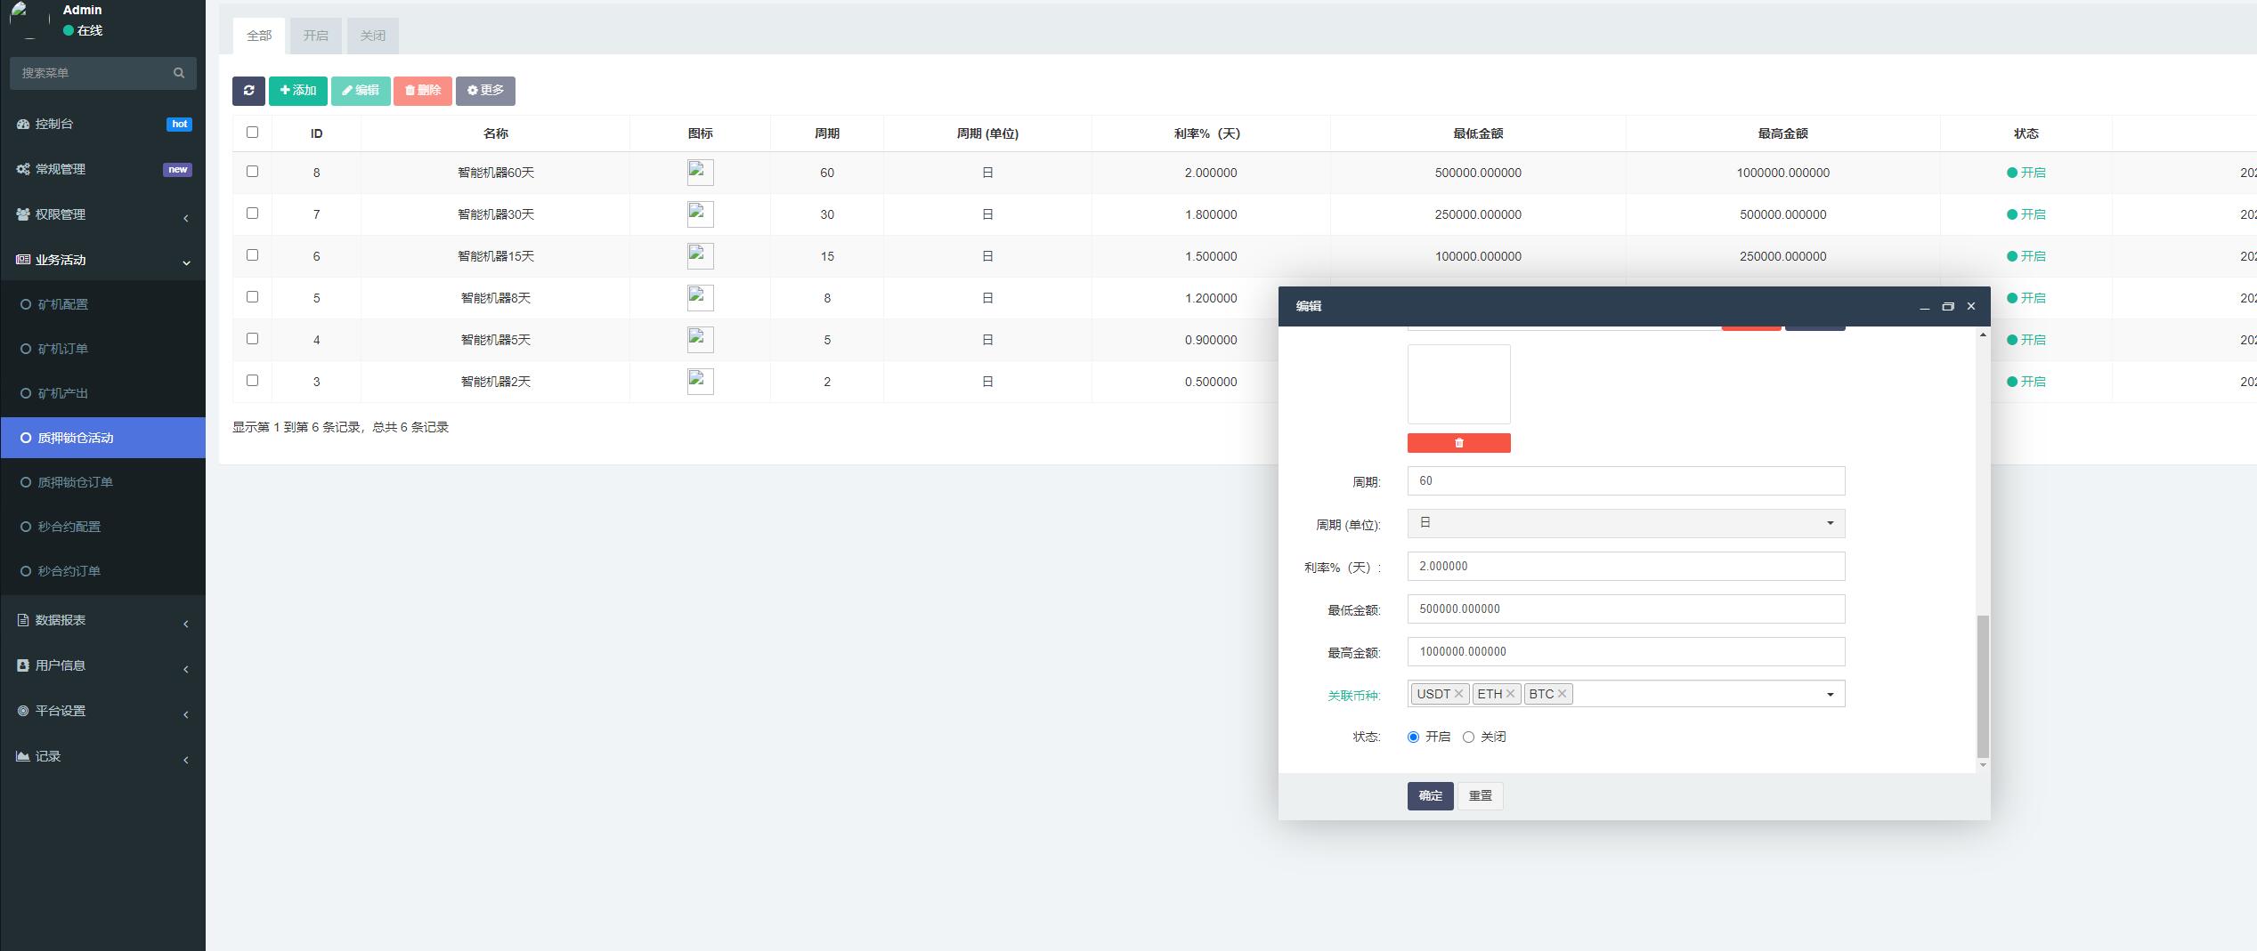
Task: Tick the checkbox for row ID 6
Action: point(252,255)
